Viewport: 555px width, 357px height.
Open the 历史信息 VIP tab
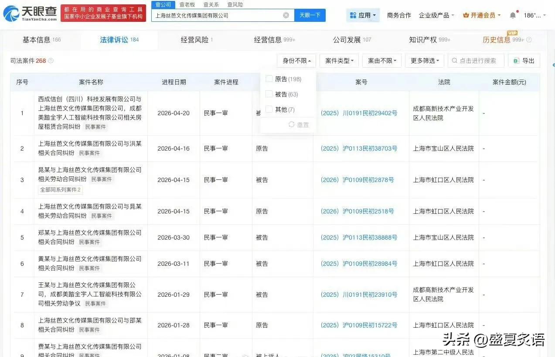pyautogui.click(x=503, y=40)
